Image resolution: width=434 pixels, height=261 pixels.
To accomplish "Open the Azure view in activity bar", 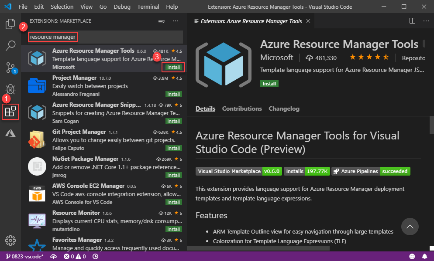I will coord(10,133).
